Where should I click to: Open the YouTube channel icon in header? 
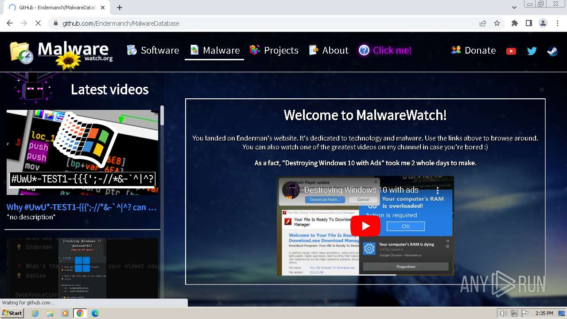point(511,51)
